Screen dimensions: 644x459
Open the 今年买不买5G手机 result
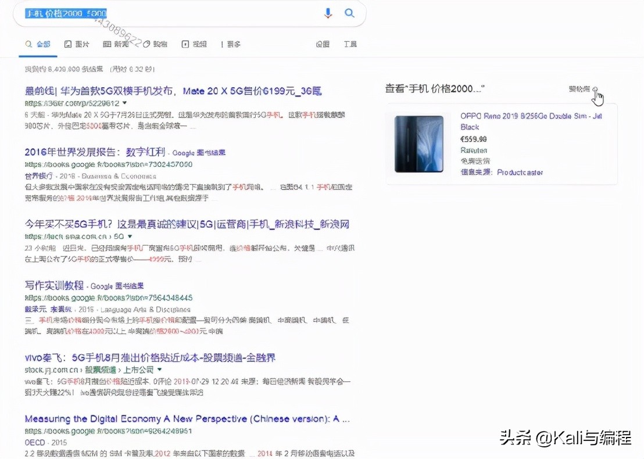tap(187, 224)
